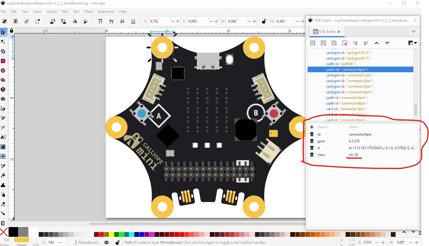Click the black palette swatch

tap(13, 232)
